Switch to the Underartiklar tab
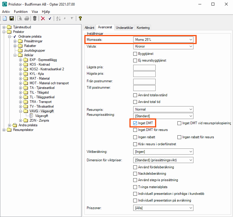Screen dimensions: 233x217 (124, 28)
